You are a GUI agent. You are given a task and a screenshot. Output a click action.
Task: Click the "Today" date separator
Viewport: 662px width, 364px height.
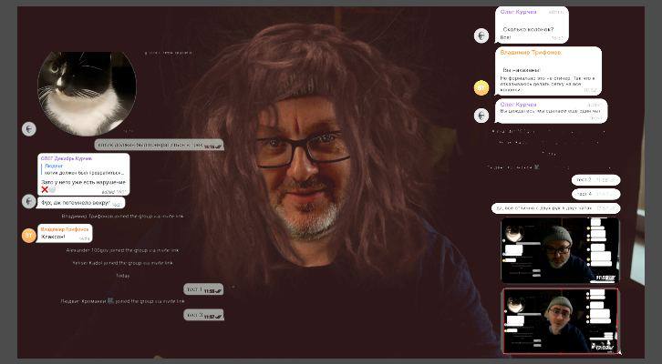123,276
